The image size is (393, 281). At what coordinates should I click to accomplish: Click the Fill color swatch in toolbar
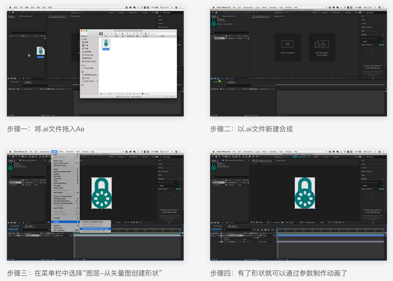tap(295, 157)
